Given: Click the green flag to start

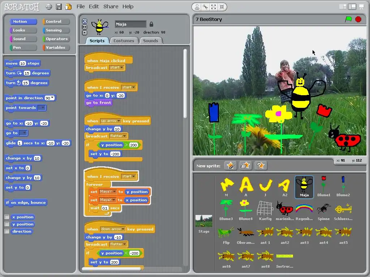Looking at the screenshot, I should pyautogui.click(x=348, y=19).
